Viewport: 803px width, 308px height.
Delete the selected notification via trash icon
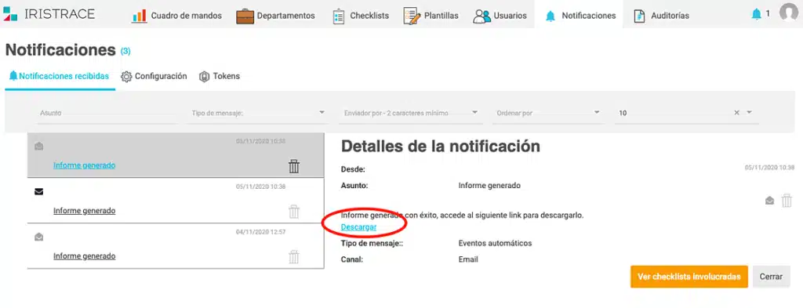pos(294,166)
